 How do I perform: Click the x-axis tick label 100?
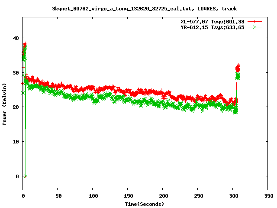(93, 196)
